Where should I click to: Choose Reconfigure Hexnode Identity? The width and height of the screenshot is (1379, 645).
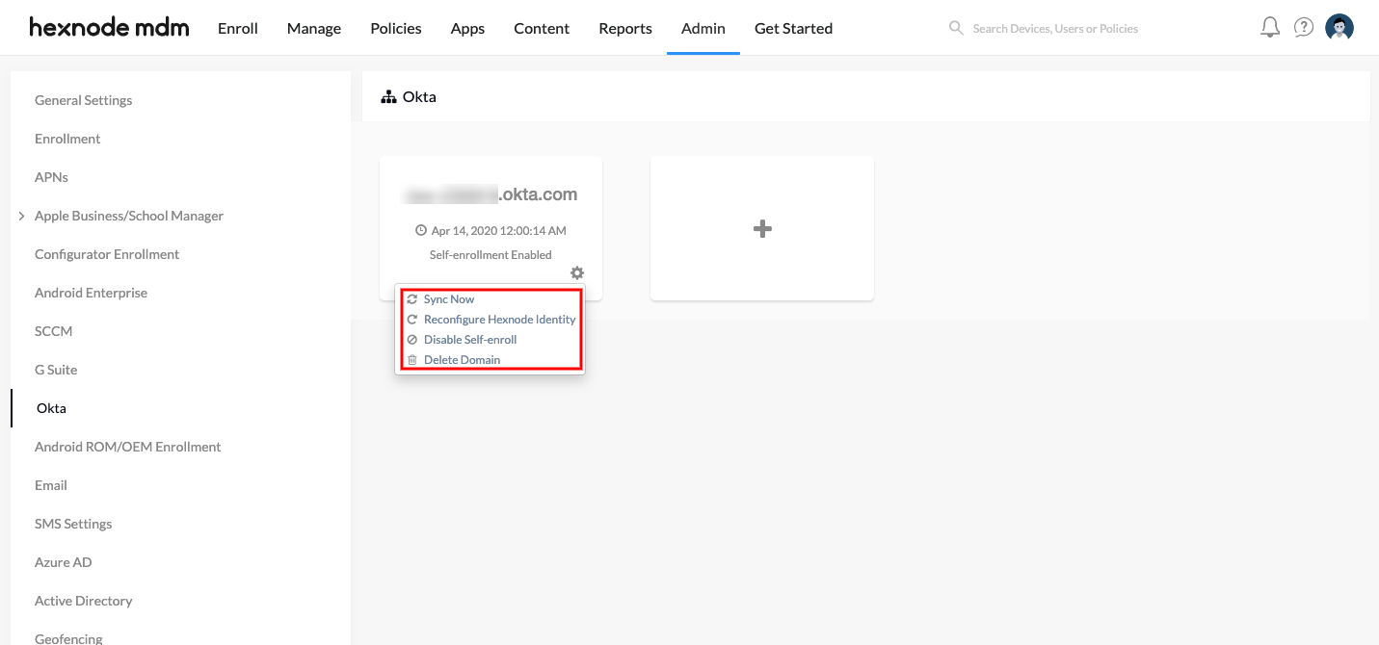(x=500, y=320)
